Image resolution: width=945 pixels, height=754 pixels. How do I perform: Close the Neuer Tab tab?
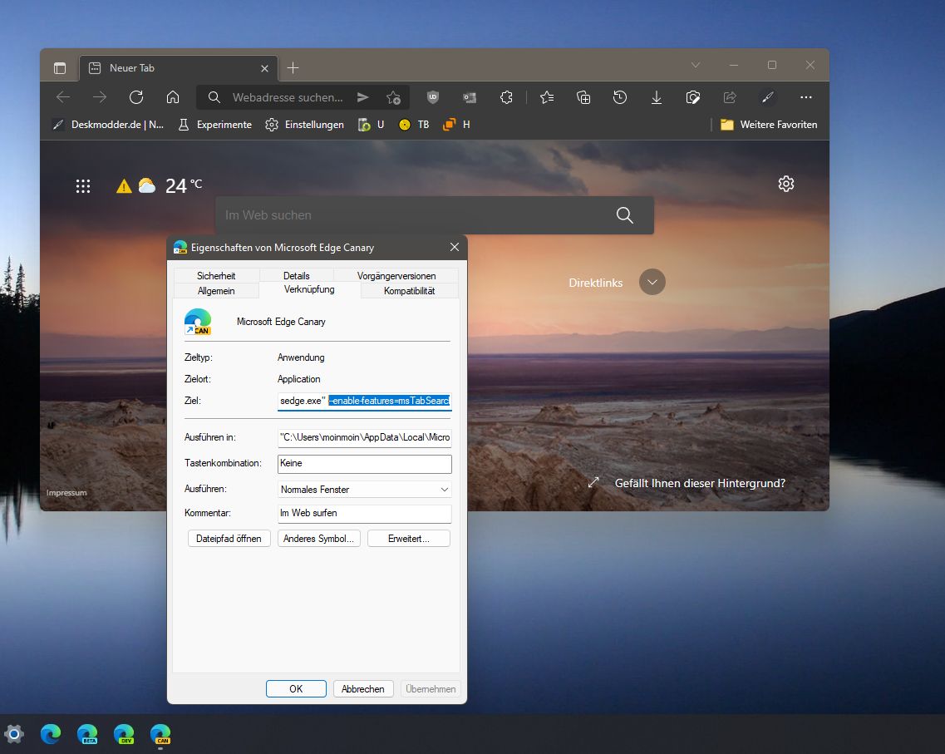pyautogui.click(x=264, y=69)
